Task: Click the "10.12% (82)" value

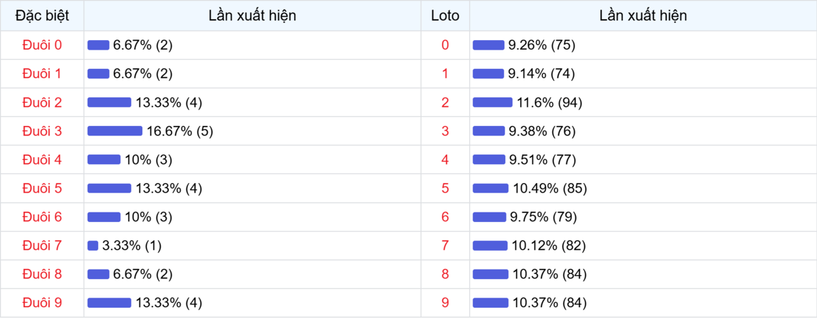Action: click(x=548, y=245)
